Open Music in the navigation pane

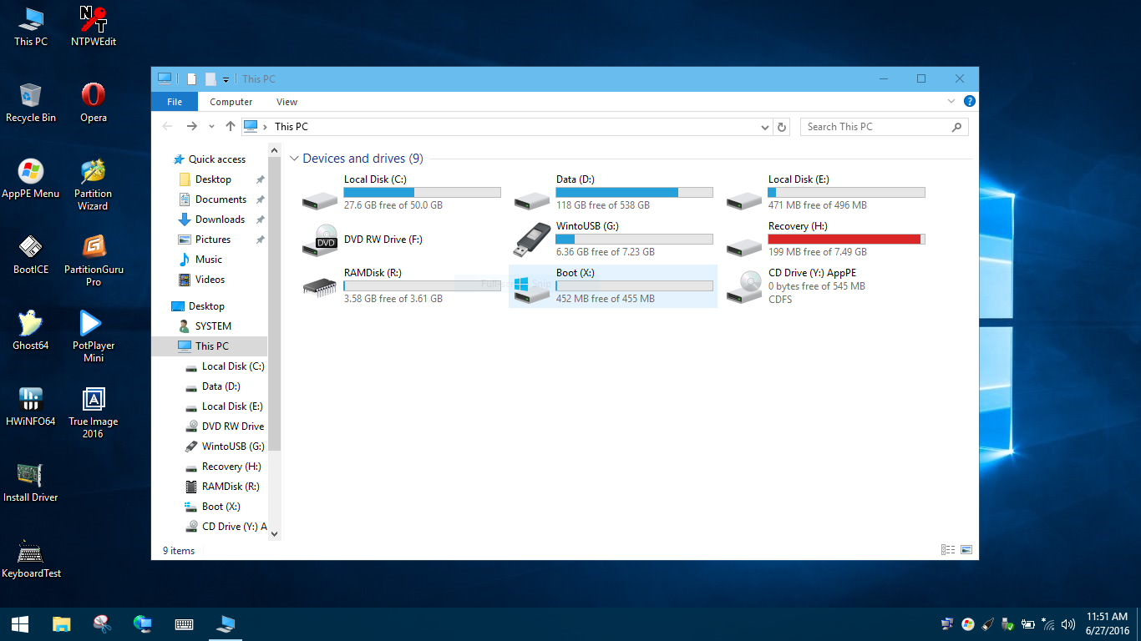[x=209, y=260]
